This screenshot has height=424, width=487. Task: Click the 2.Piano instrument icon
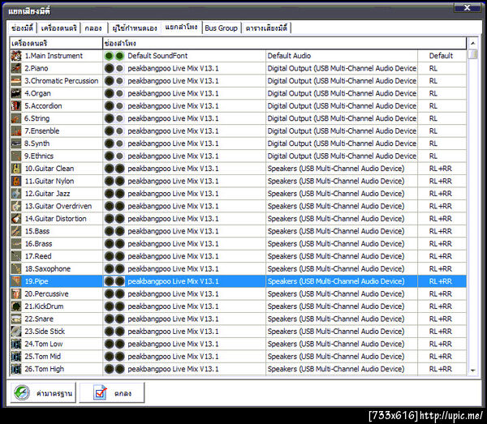click(16, 68)
